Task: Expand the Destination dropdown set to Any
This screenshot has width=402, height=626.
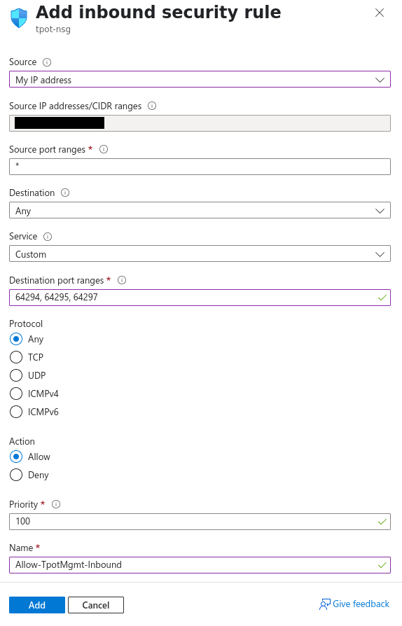Action: (x=200, y=210)
